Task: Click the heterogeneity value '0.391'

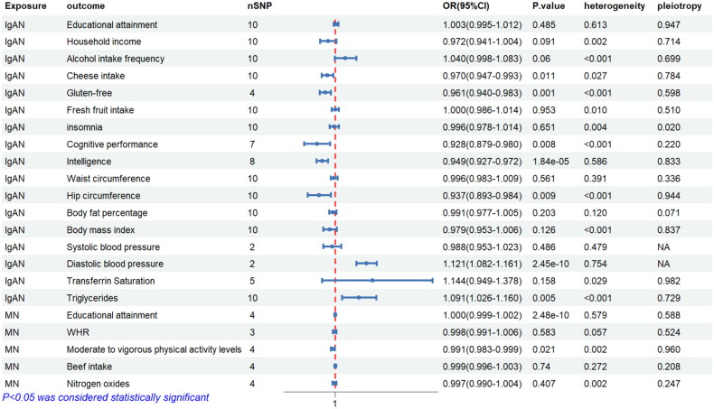Action: pyautogui.click(x=596, y=179)
